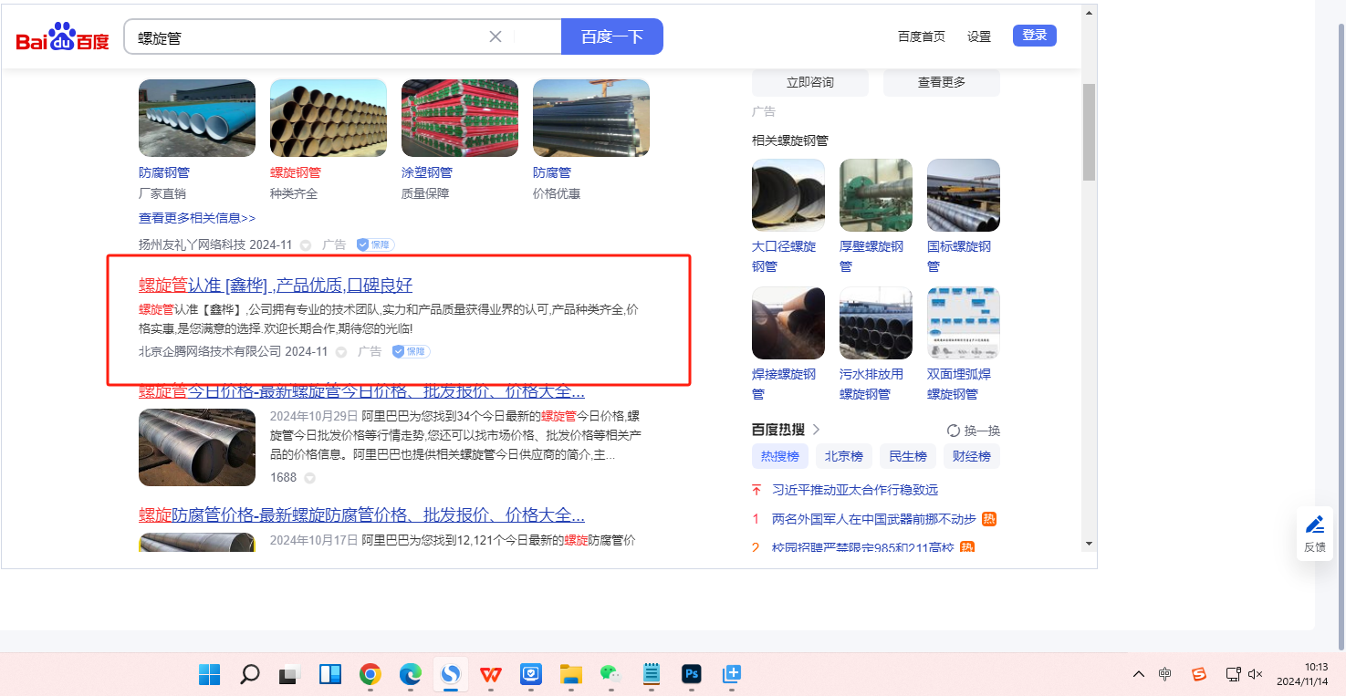This screenshot has height=696, width=1346.
Task: Show hidden system tray icons
Action: 1139,674
